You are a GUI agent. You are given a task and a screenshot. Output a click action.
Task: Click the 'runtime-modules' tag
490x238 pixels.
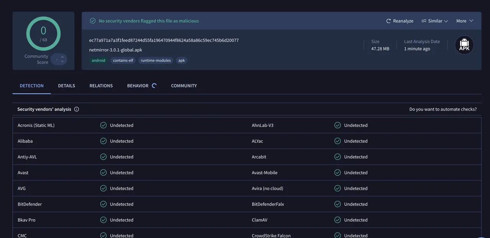pos(156,60)
